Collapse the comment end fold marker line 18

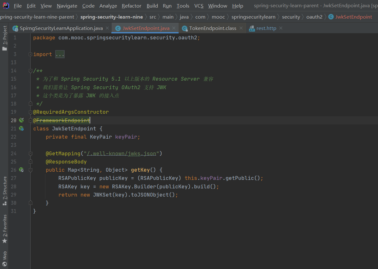[x=30, y=104]
